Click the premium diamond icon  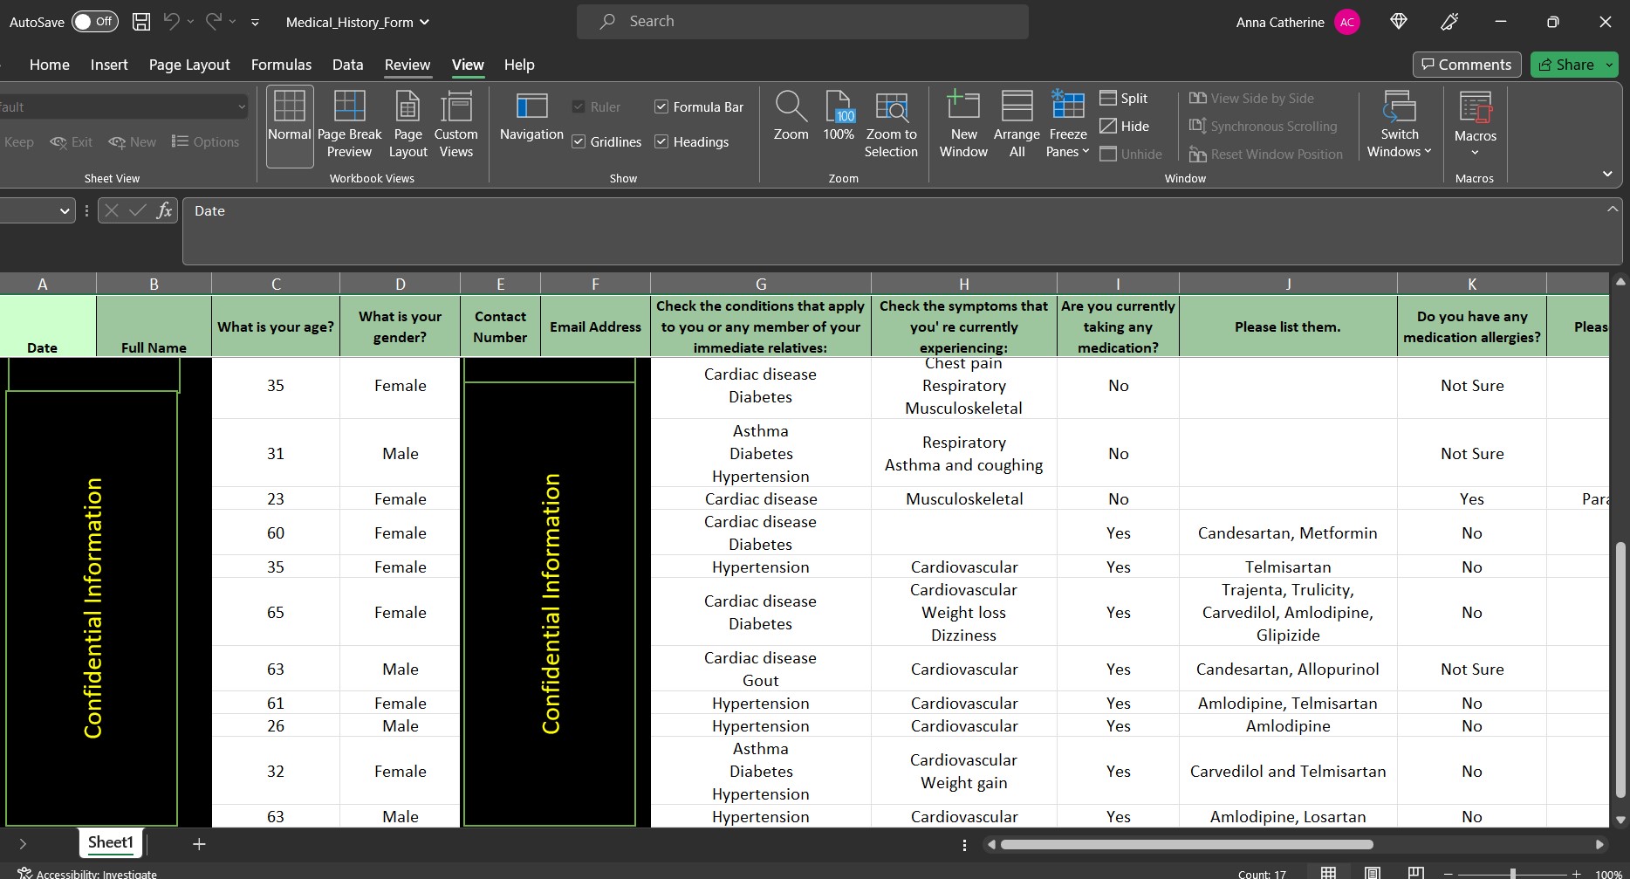(x=1399, y=22)
